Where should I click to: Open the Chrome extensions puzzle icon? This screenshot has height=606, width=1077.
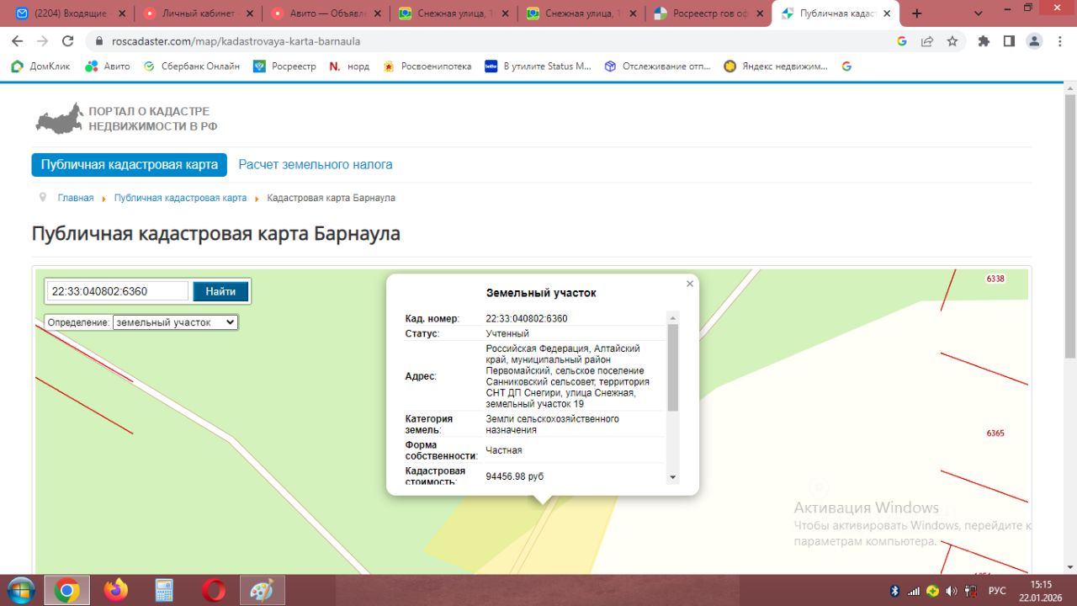pyautogui.click(x=984, y=41)
